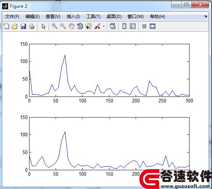Image resolution: width=212 pixels, height=189 pixels.
Task: Open the 插入(I) menu
Action: tap(73, 17)
